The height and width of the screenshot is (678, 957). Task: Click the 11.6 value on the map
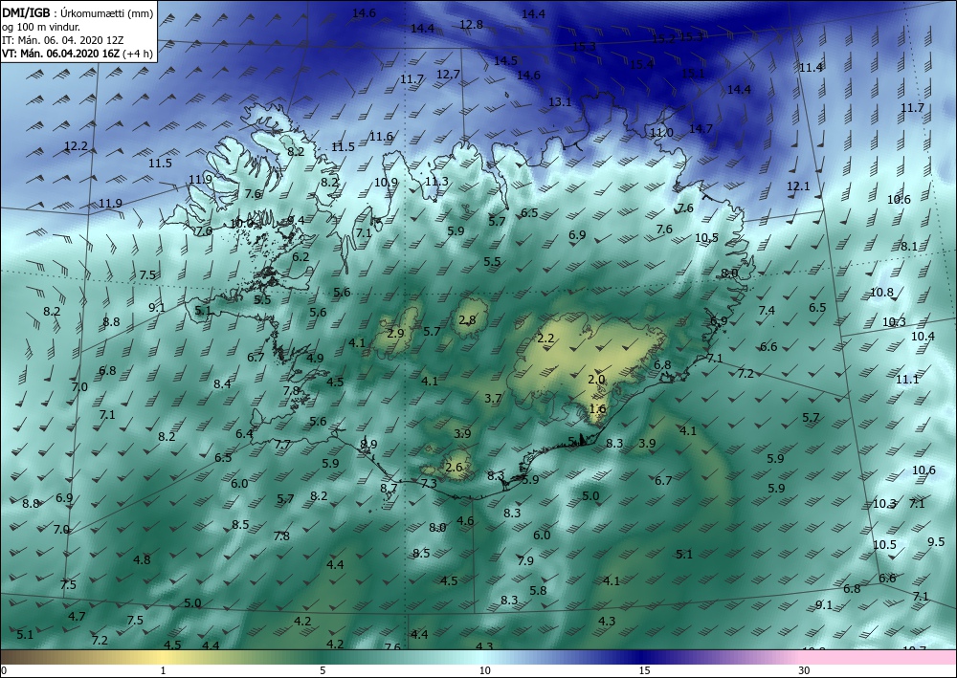(381, 136)
